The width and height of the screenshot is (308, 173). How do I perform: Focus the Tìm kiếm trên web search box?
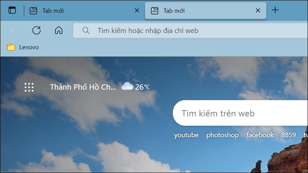coord(240,113)
